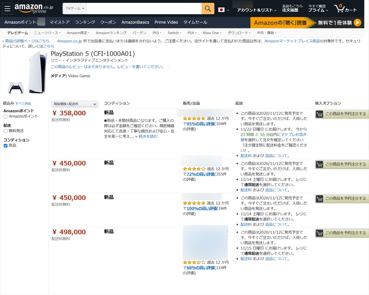Click the Amazon.co.jp prime logo

coord(34,8)
